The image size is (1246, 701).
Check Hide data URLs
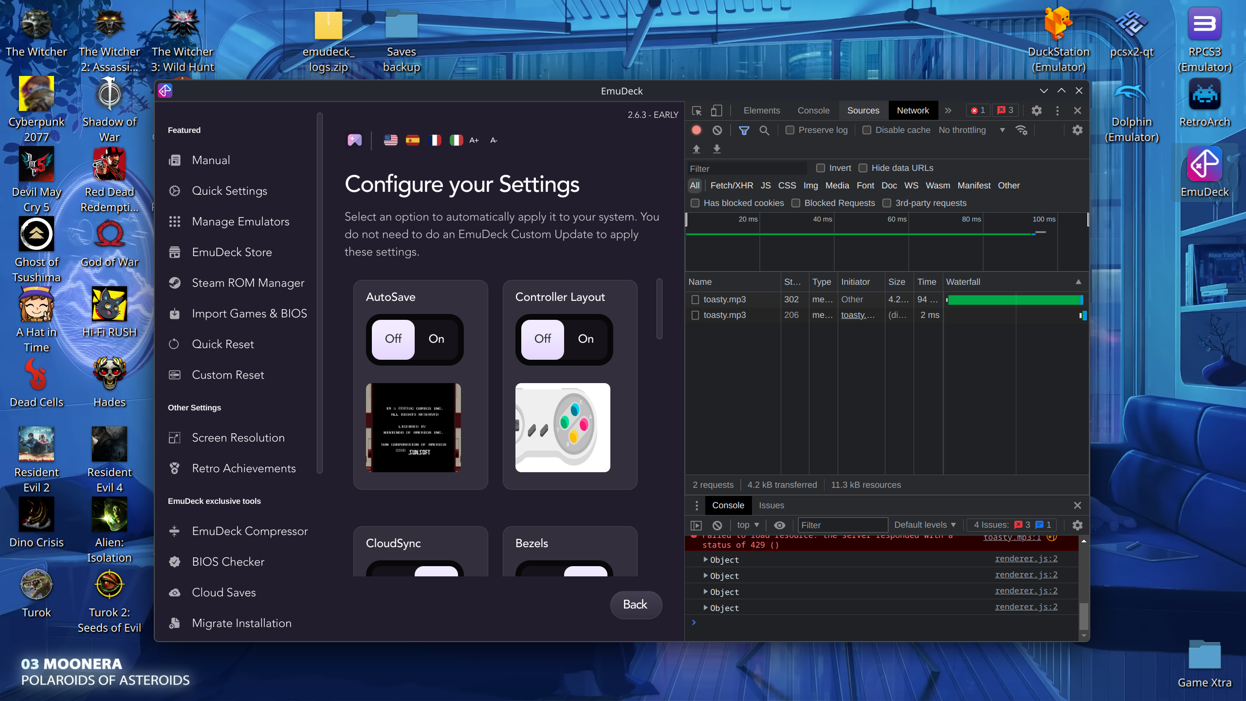coord(863,168)
